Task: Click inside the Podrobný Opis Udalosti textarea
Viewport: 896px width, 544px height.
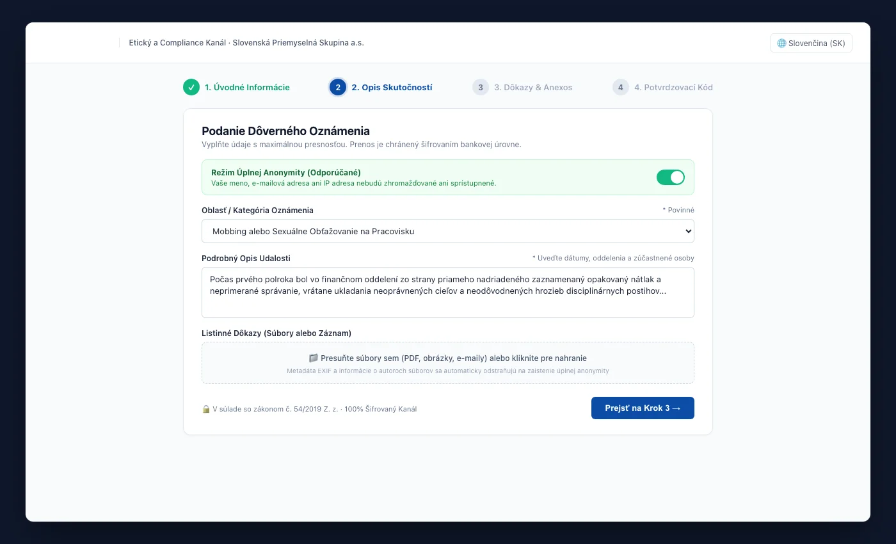Action: click(x=448, y=292)
